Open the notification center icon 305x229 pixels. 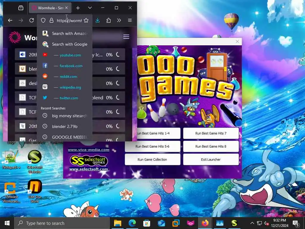(x=296, y=223)
